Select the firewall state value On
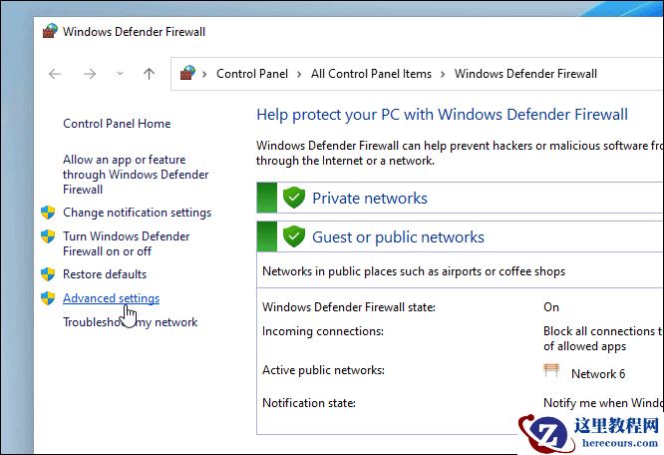This screenshot has width=664, height=455. pyautogui.click(x=551, y=306)
